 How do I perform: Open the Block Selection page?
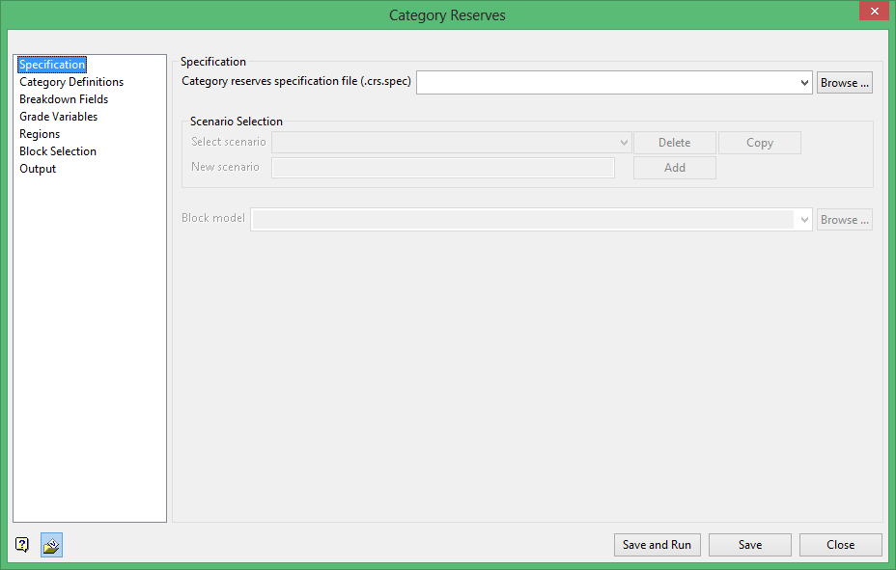(58, 151)
